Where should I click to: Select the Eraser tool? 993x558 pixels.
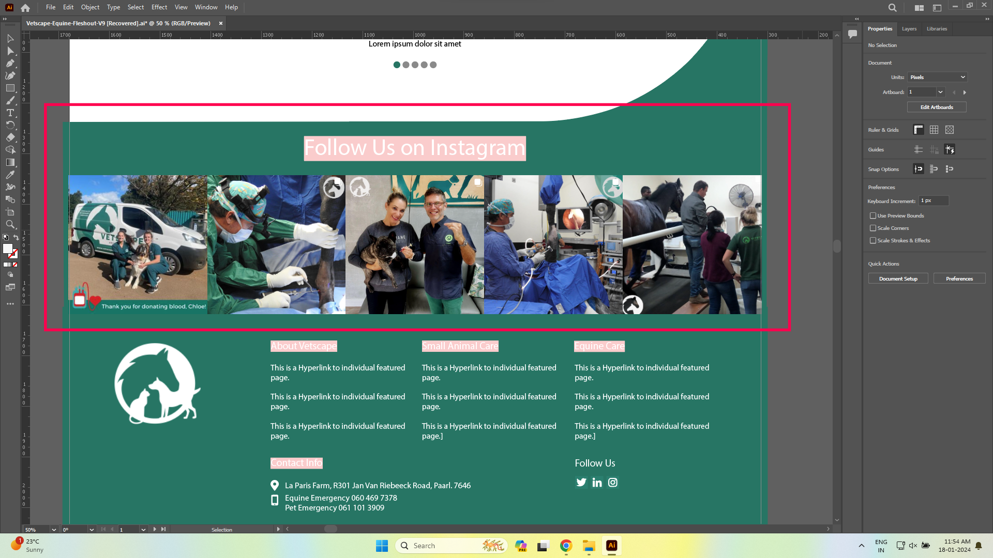click(10, 137)
